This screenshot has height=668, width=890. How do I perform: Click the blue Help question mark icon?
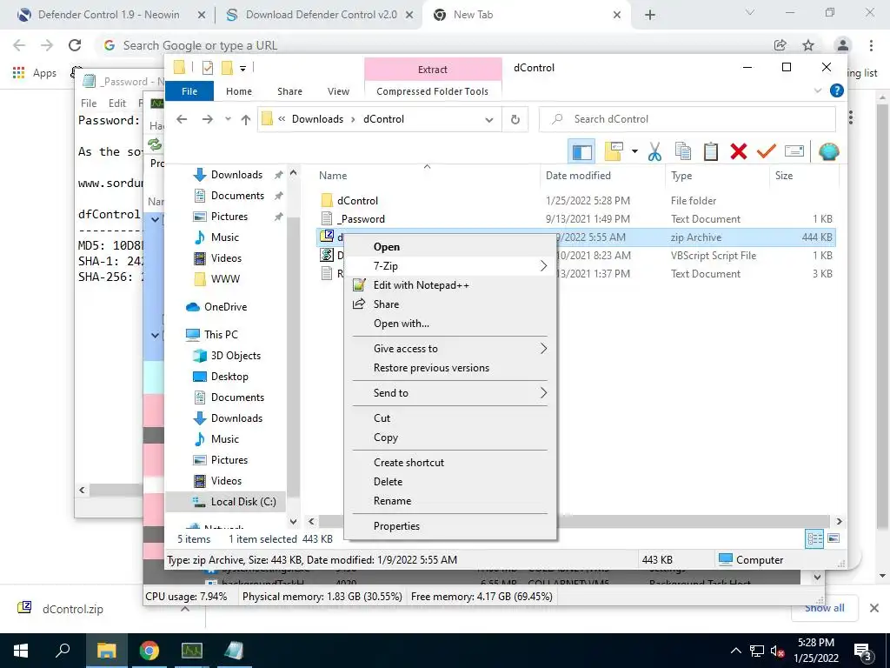pyautogui.click(x=836, y=90)
